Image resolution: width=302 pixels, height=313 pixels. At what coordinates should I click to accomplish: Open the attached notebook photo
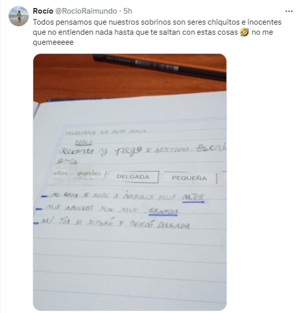[130, 182]
